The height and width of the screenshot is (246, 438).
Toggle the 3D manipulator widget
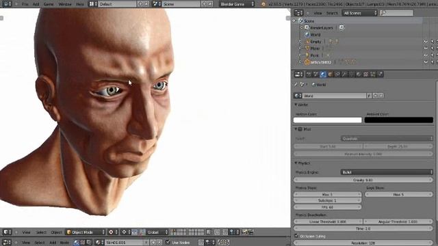pyautogui.click(x=135, y=232)
